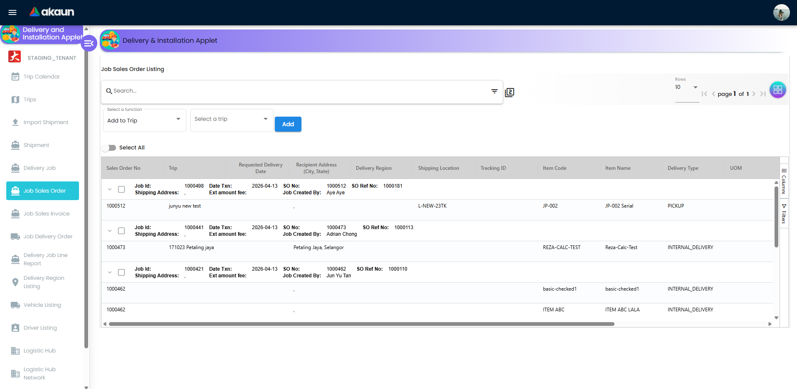Click the Delivery Job sidebar icon
The image size is (797, 389).
[15, 168]
